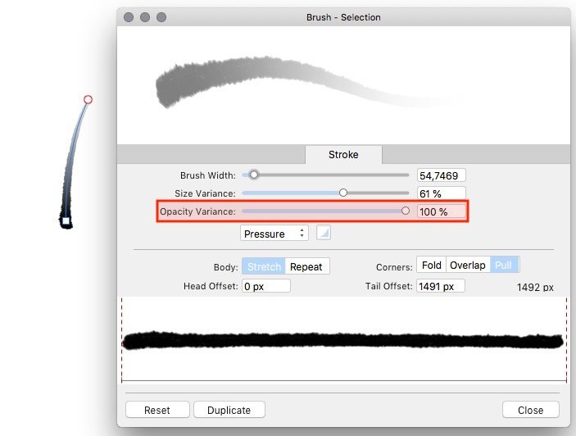Choose Fold corners option
Screen dimensions: 576x436
click(431, 265)
